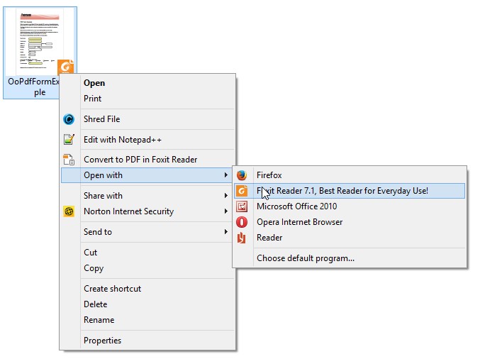
Task: Select Convert to PDF in Foxit Reader
Action: coord(148,160)
